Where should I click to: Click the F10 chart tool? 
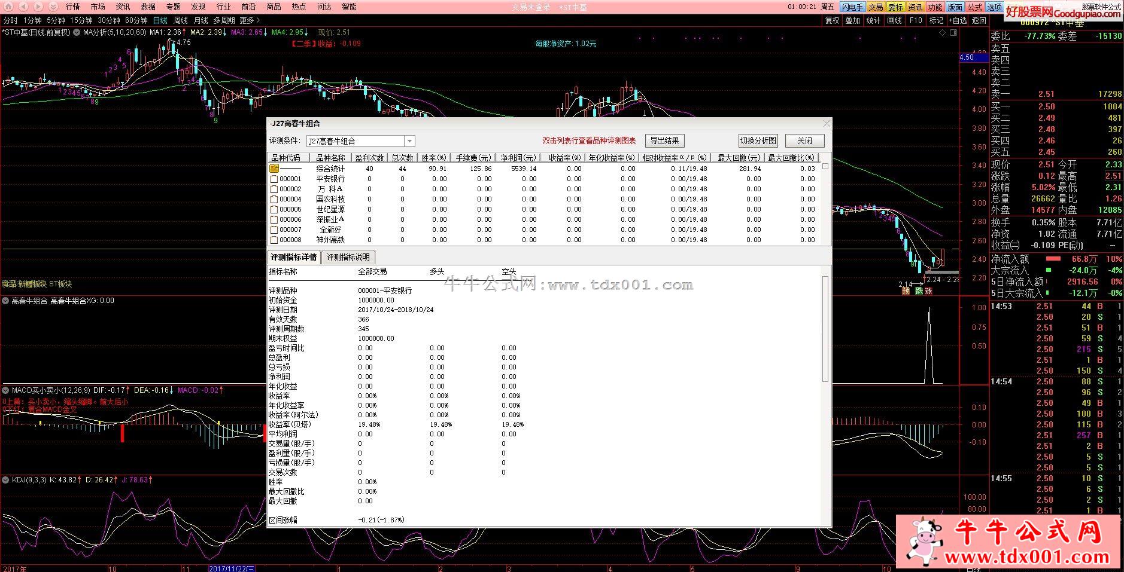coord(916,20)
